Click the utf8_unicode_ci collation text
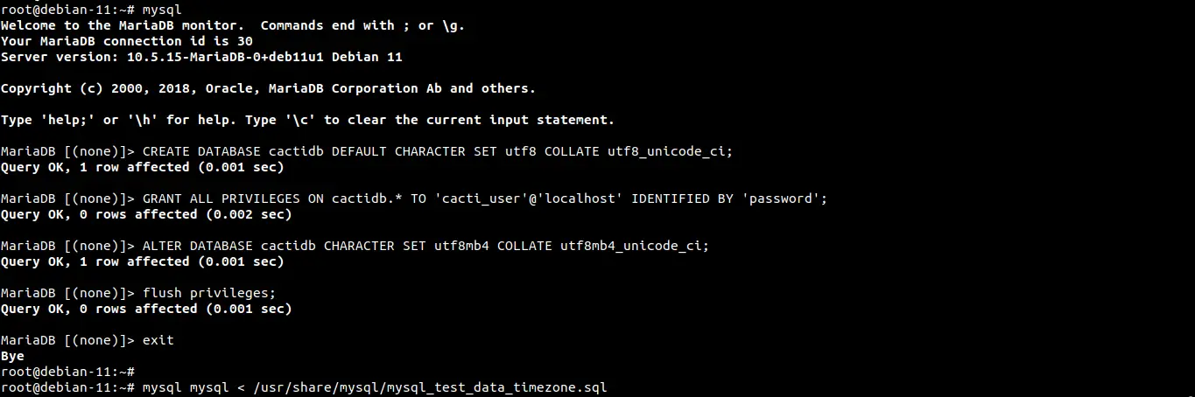This screenshot has width=1195, height=397. coord(669,151)
